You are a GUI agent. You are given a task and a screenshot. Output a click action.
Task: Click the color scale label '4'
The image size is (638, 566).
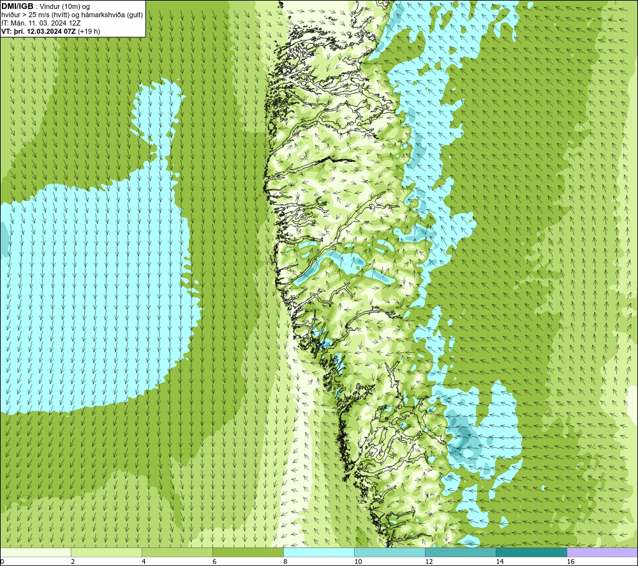[144, 562]
